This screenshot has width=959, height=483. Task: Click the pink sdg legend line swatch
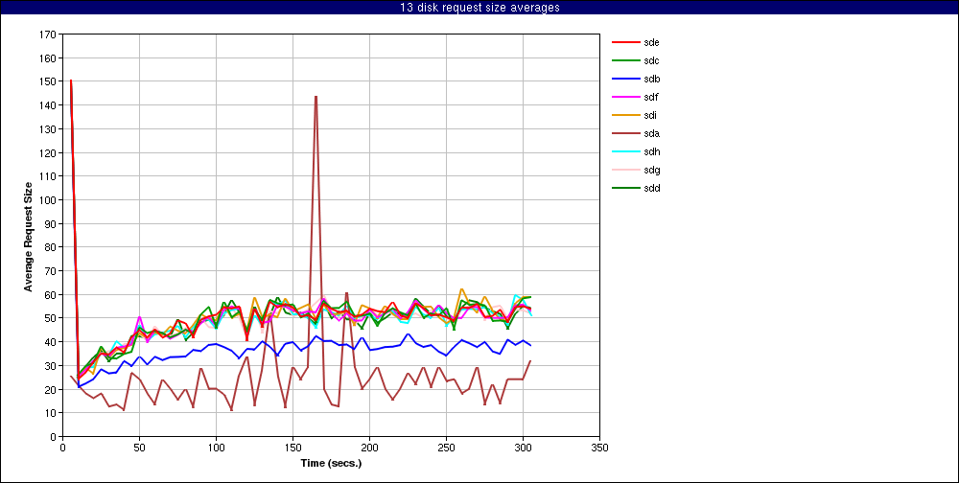coord(625,170)
